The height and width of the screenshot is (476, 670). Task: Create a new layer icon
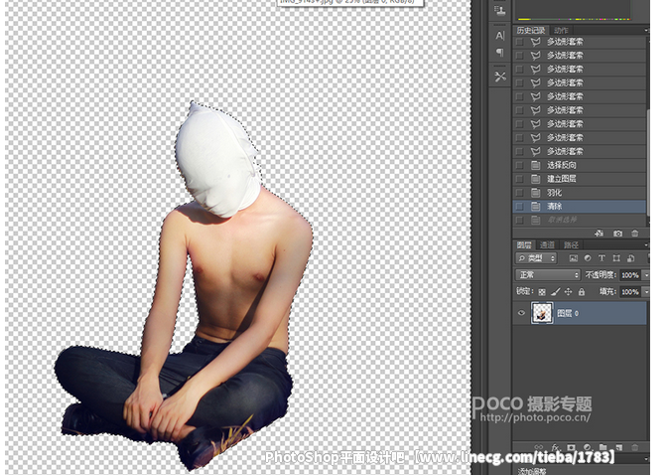619,447
